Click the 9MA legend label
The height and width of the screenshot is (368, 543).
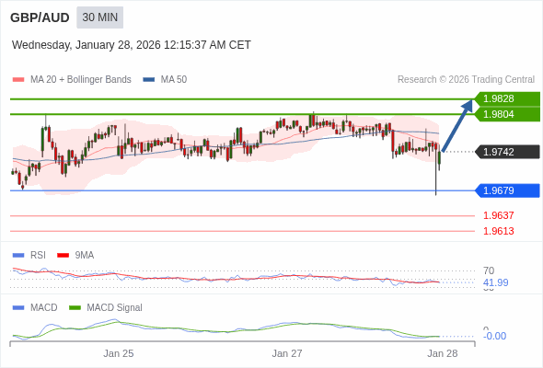coord(85,255)
